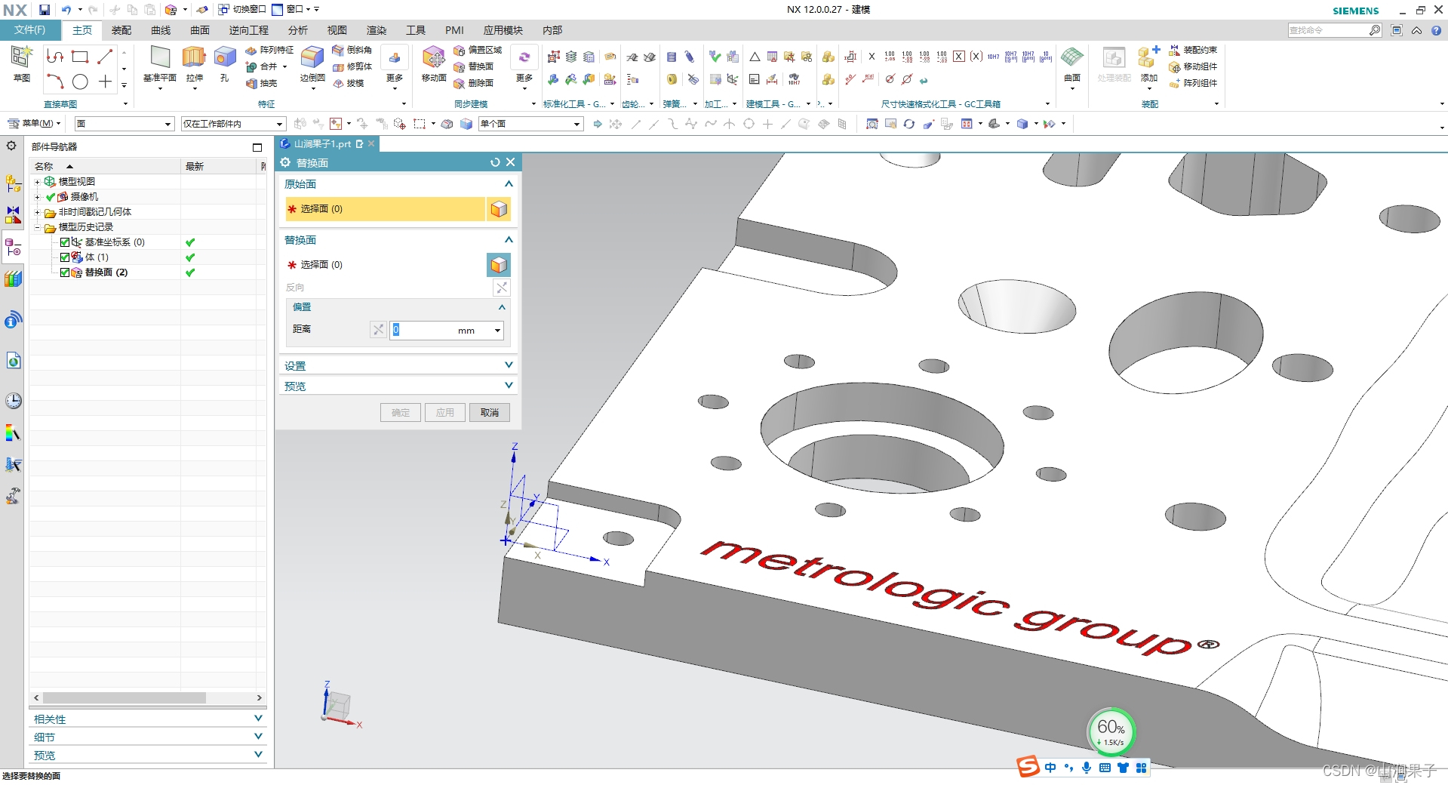
Task: Click the Sogou input method 中 icon
Action: [x=1050, y=768]
